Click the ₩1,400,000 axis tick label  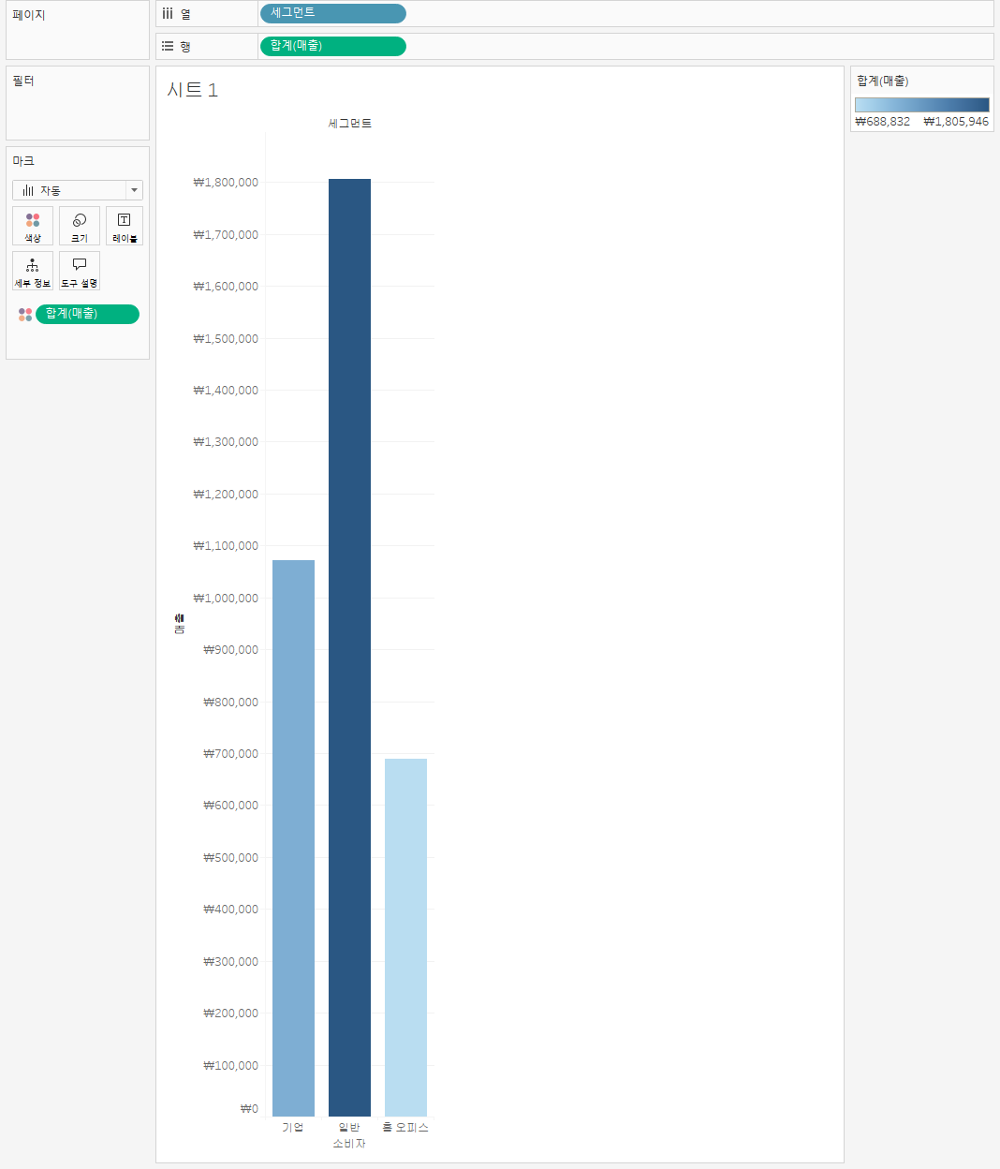pos(226,391)
